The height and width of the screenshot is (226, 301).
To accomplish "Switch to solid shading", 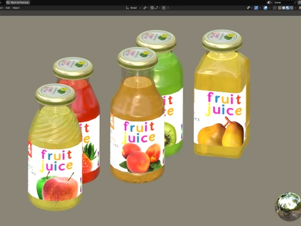I will tap(283, 8).
